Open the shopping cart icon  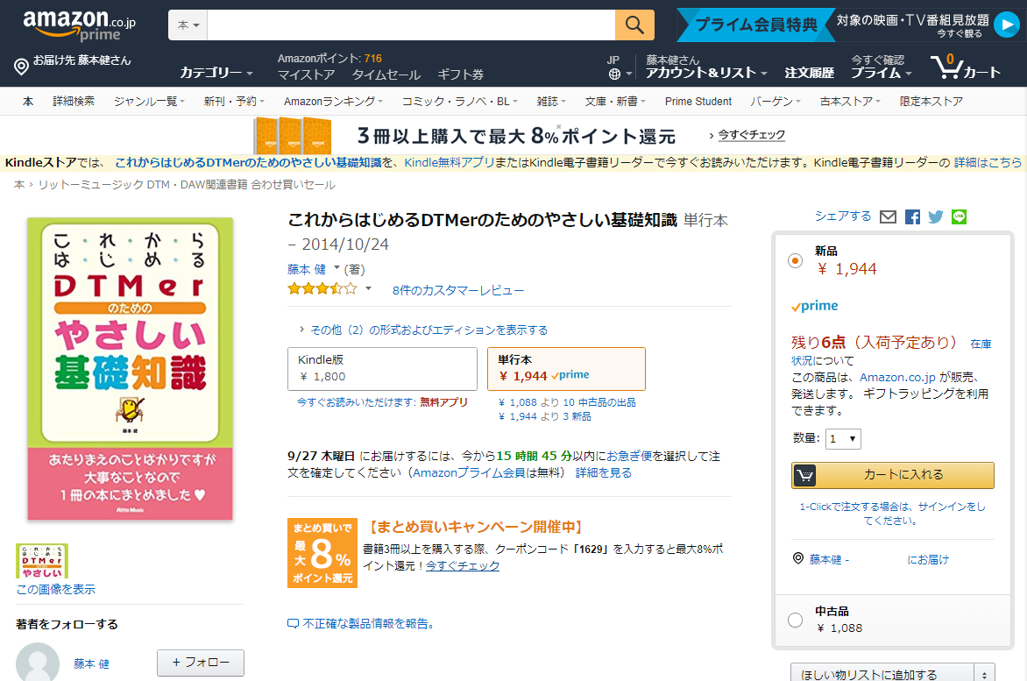(x=947, y=66)
